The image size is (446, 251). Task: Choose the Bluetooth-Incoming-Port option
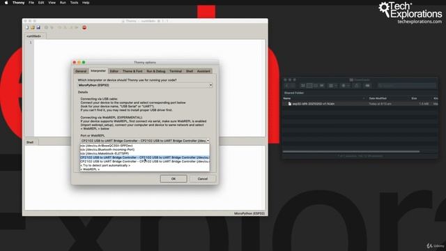(145, 149)
